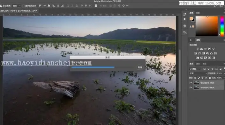Click align vertical centers icon
225x125 pixels.
pos(45,6)
